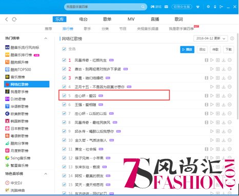
Task: Select 欧美新歌榜 in the sidebar
Action: point(17,114)
